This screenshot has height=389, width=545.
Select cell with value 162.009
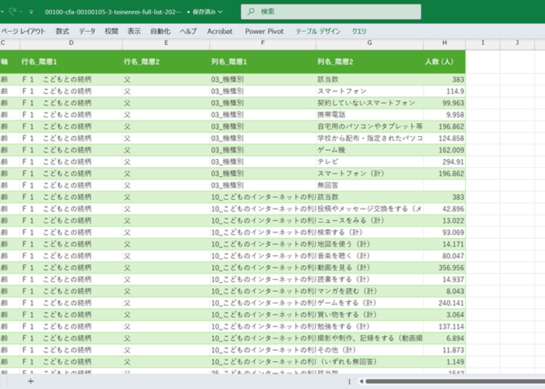[444, 150]
